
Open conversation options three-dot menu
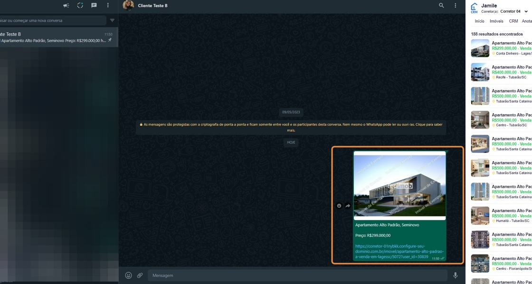455,6
